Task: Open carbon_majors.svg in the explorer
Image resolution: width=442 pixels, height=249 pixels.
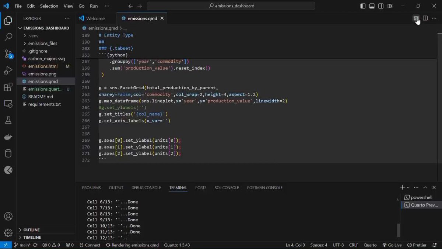Action: 46,59
